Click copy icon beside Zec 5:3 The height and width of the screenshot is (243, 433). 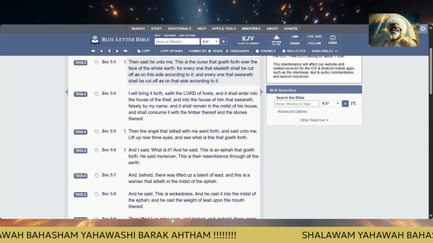(x=96, y=62)
